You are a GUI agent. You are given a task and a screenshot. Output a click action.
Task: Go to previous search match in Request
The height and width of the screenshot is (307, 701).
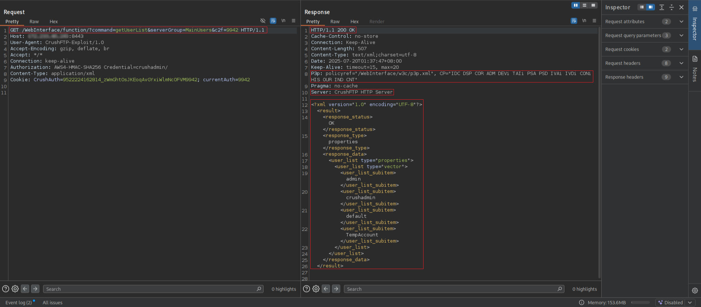click(x=25, y=289)
